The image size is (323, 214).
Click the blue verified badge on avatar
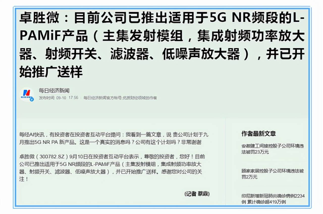[32, 99]
